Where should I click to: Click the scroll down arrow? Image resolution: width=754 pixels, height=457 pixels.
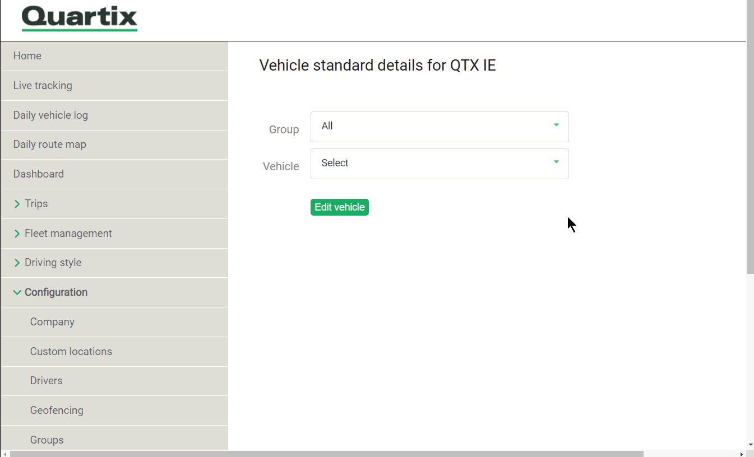click(x=751, y=445)
